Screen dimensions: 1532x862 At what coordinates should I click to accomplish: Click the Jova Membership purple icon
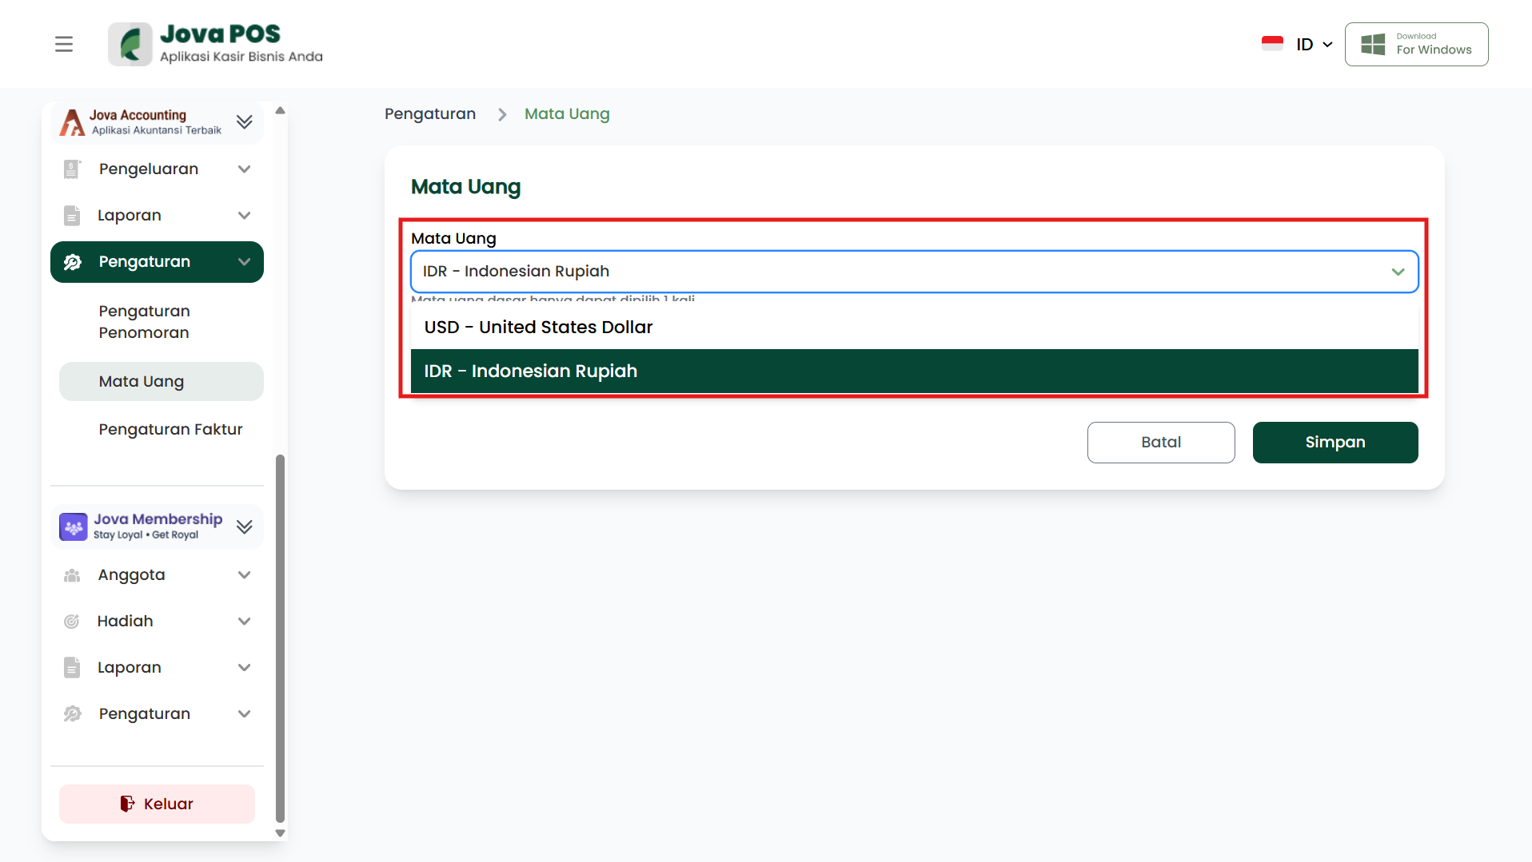tap(74, 526)
